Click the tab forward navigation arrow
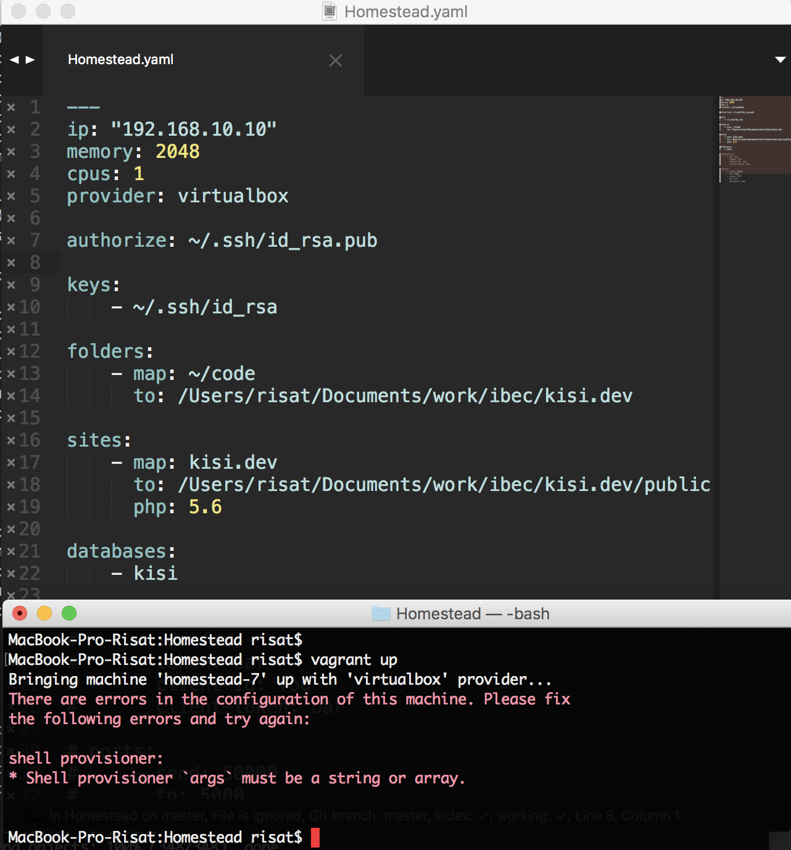The width and height of the screenshot is (791, 850). (x=30, y=60)
